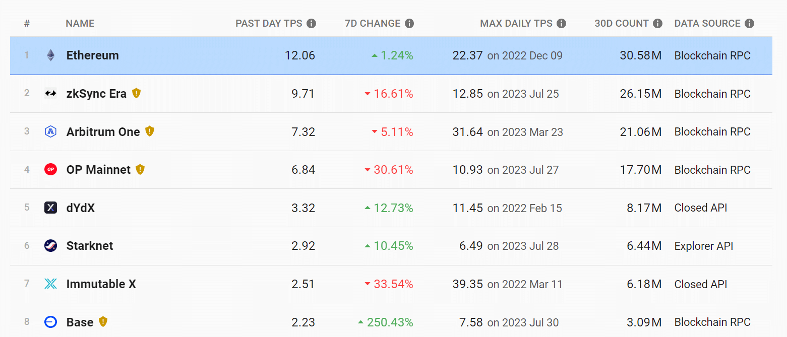Click the Starknet logo icon
Image resolution: width=787 pixels, height=337 pixels.
[x=50, y=246]
